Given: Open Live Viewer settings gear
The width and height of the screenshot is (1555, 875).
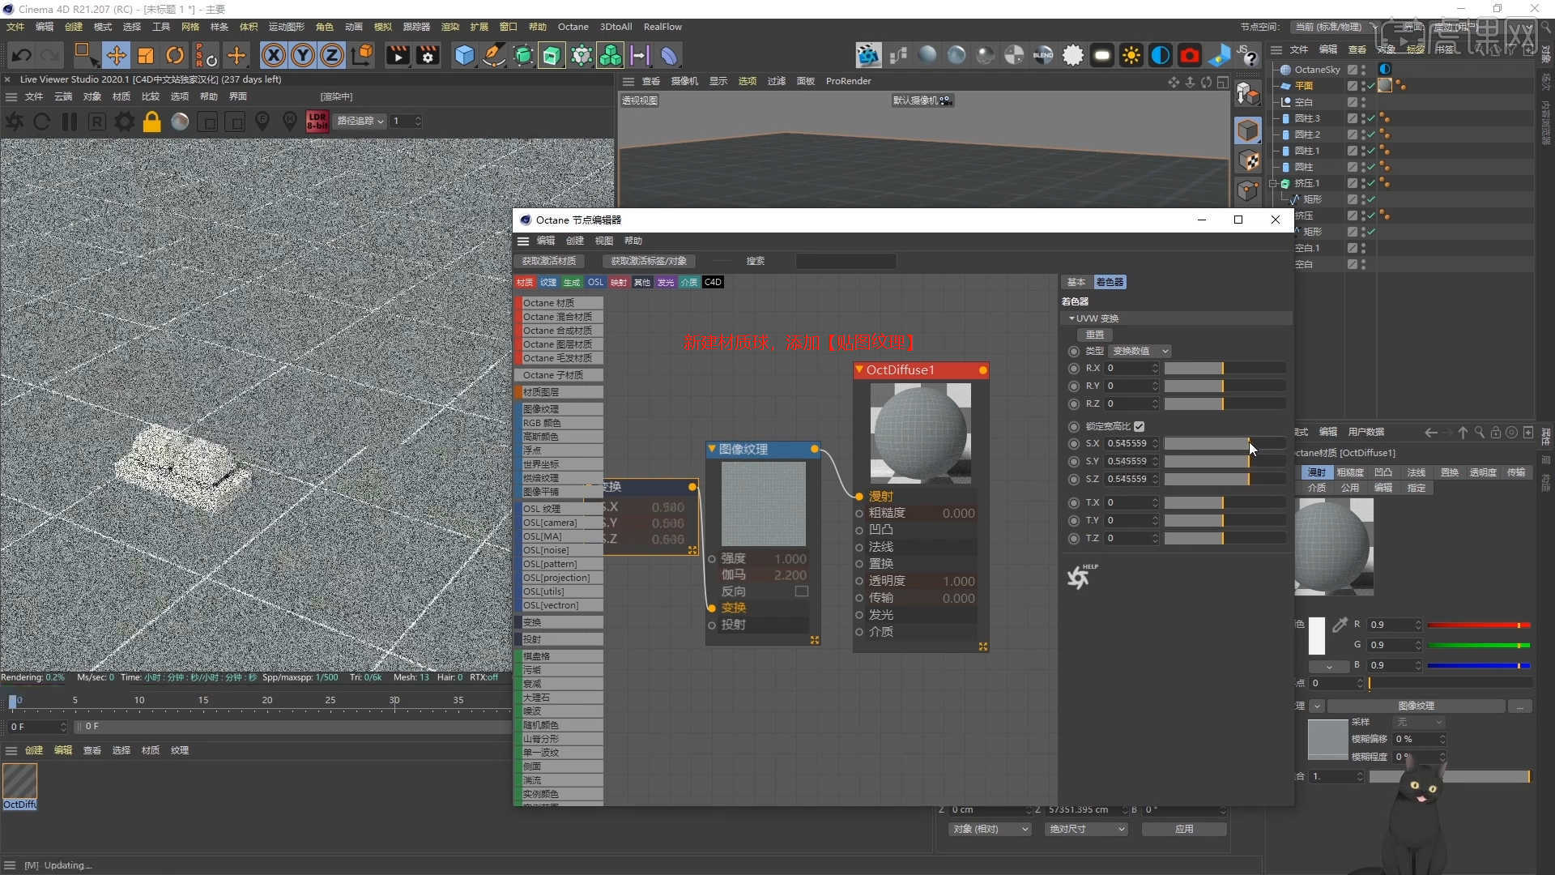Looking at the screenshot, I should (x=125, y=122).
